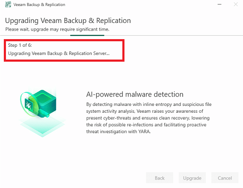Click the bug icon on the illustration shield

pyautogui.click(x=28, y=105)
